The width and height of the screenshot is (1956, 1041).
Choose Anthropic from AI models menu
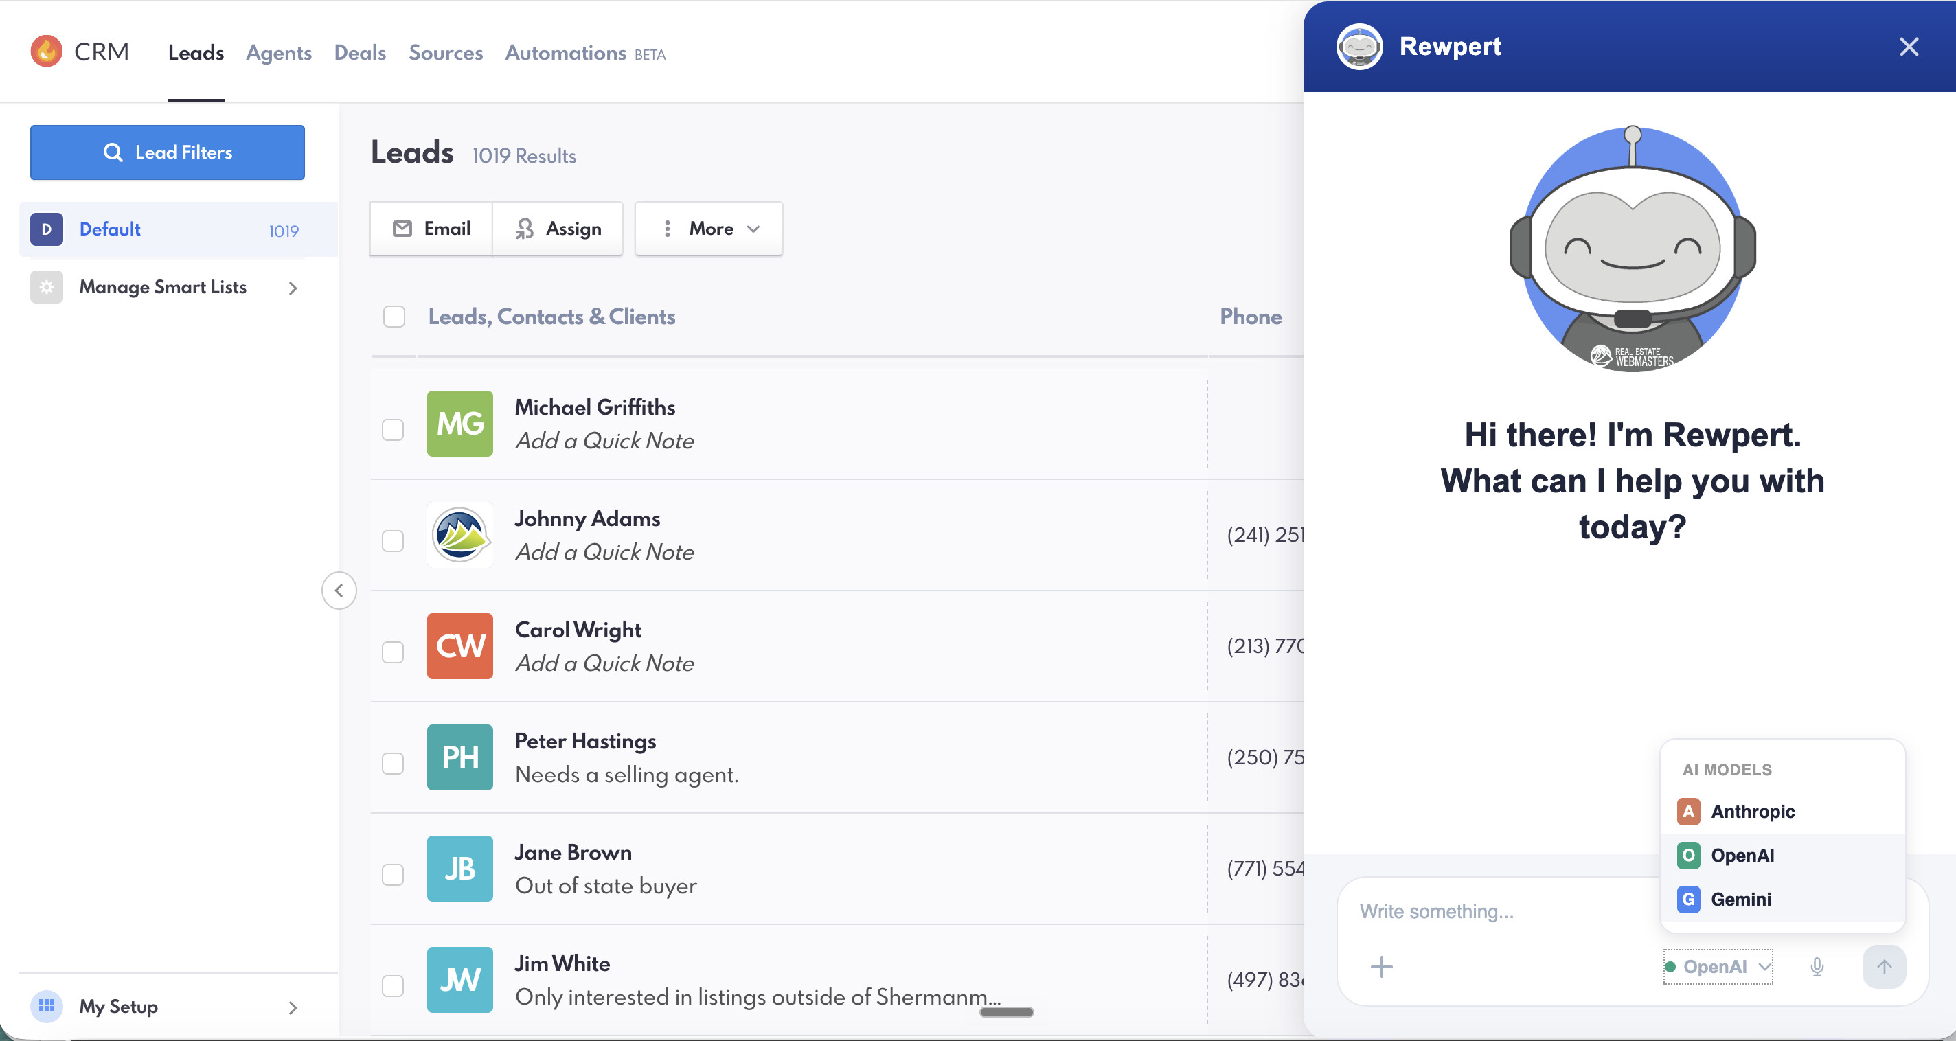click(x=1783, y=811)
